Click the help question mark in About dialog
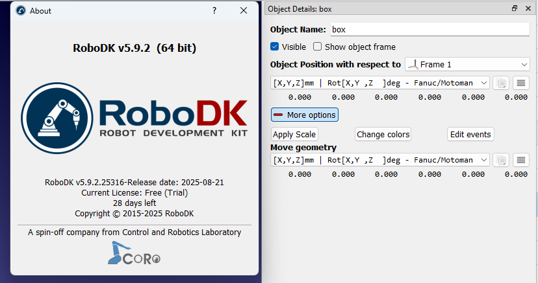The height and width of the screenshot is (283, 538). 214,10
